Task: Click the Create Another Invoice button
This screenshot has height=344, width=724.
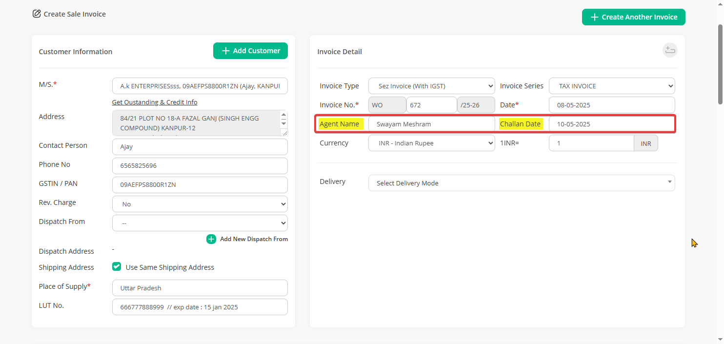Action: (x=633, y=17)
